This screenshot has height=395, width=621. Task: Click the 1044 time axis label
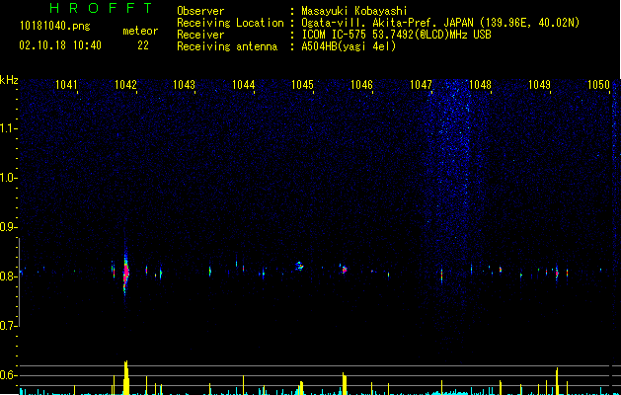tap(243, 85)
